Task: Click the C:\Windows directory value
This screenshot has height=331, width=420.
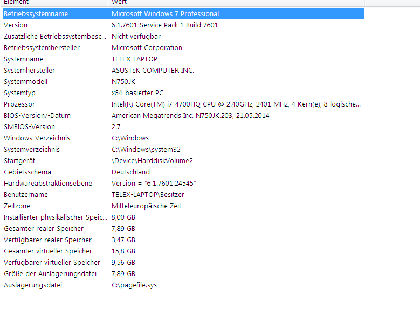Action: click(x=130, y=138)
